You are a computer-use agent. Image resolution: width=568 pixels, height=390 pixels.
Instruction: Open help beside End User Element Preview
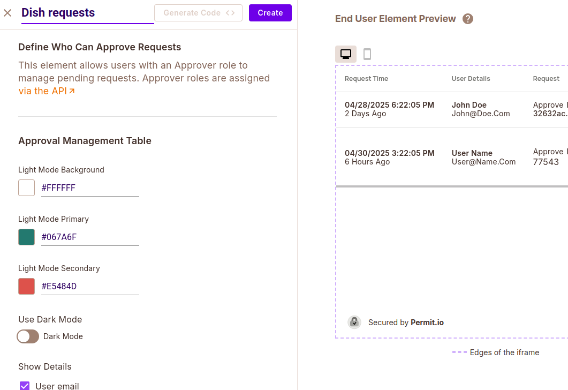coord(467,18)
